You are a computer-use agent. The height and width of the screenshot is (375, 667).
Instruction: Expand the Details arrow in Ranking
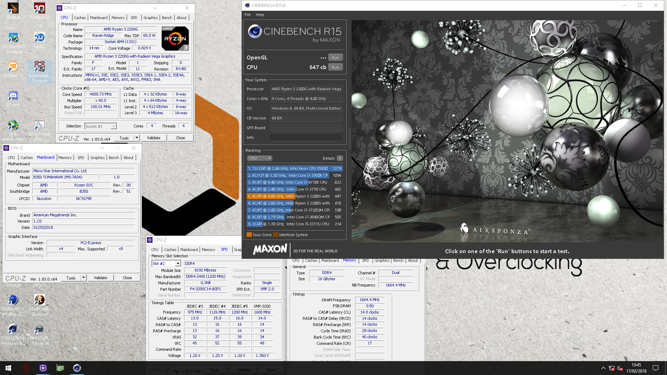[x=340, y=158]
